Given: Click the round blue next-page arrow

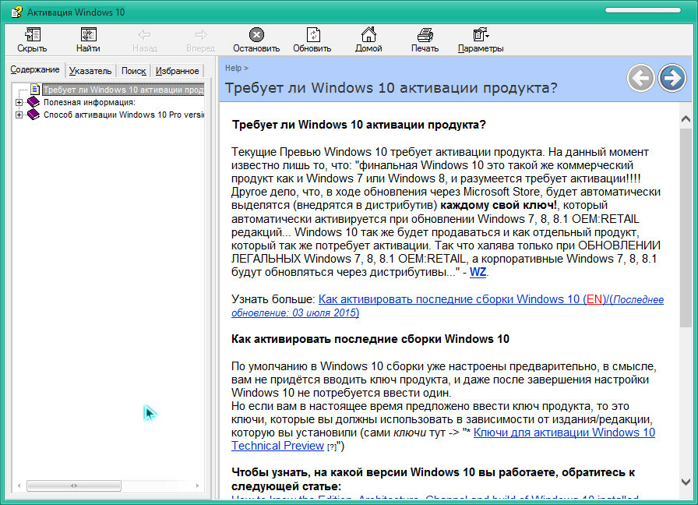Looking at the screenshot, I should pyautogui.click(x=672, y=79).
